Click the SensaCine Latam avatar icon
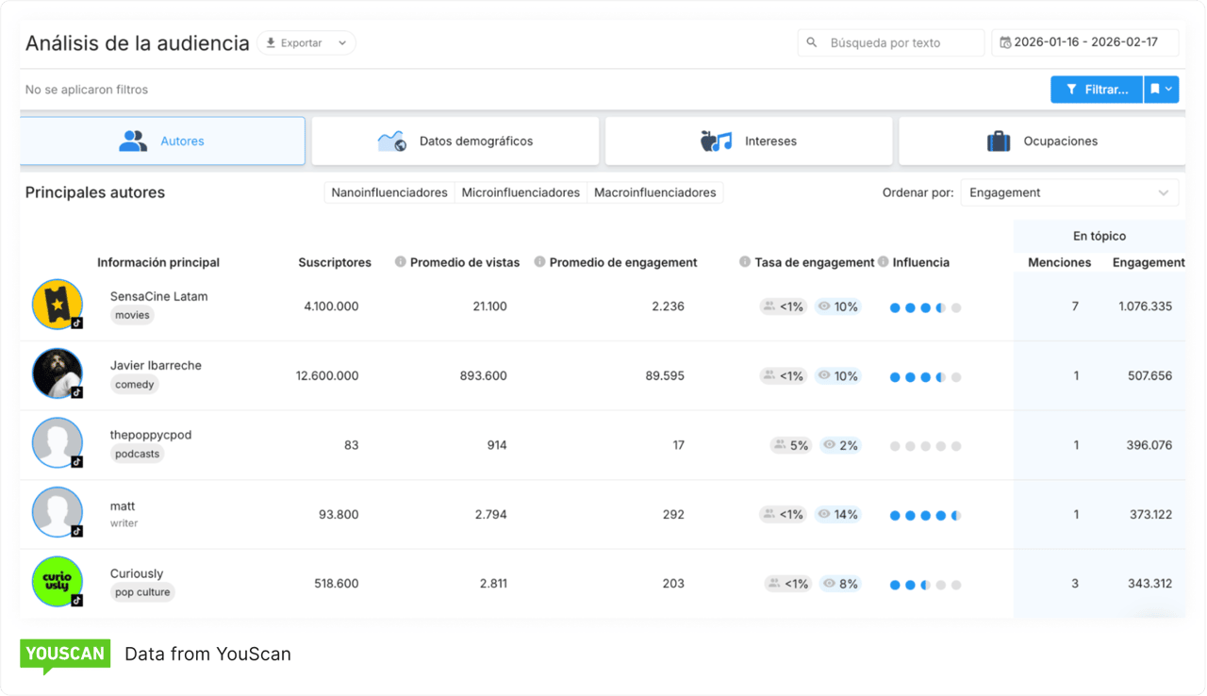The width and height of the screenshot is (1207, 696). 58,306
